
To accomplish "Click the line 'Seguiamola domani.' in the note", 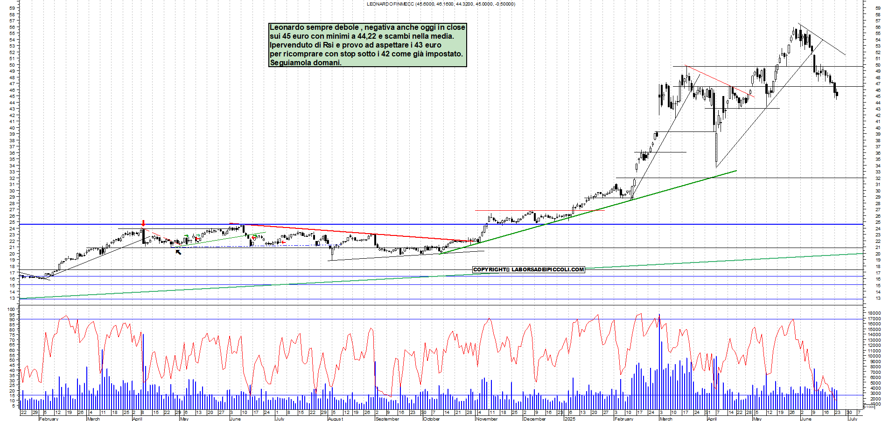I will [x=306, y=62].
